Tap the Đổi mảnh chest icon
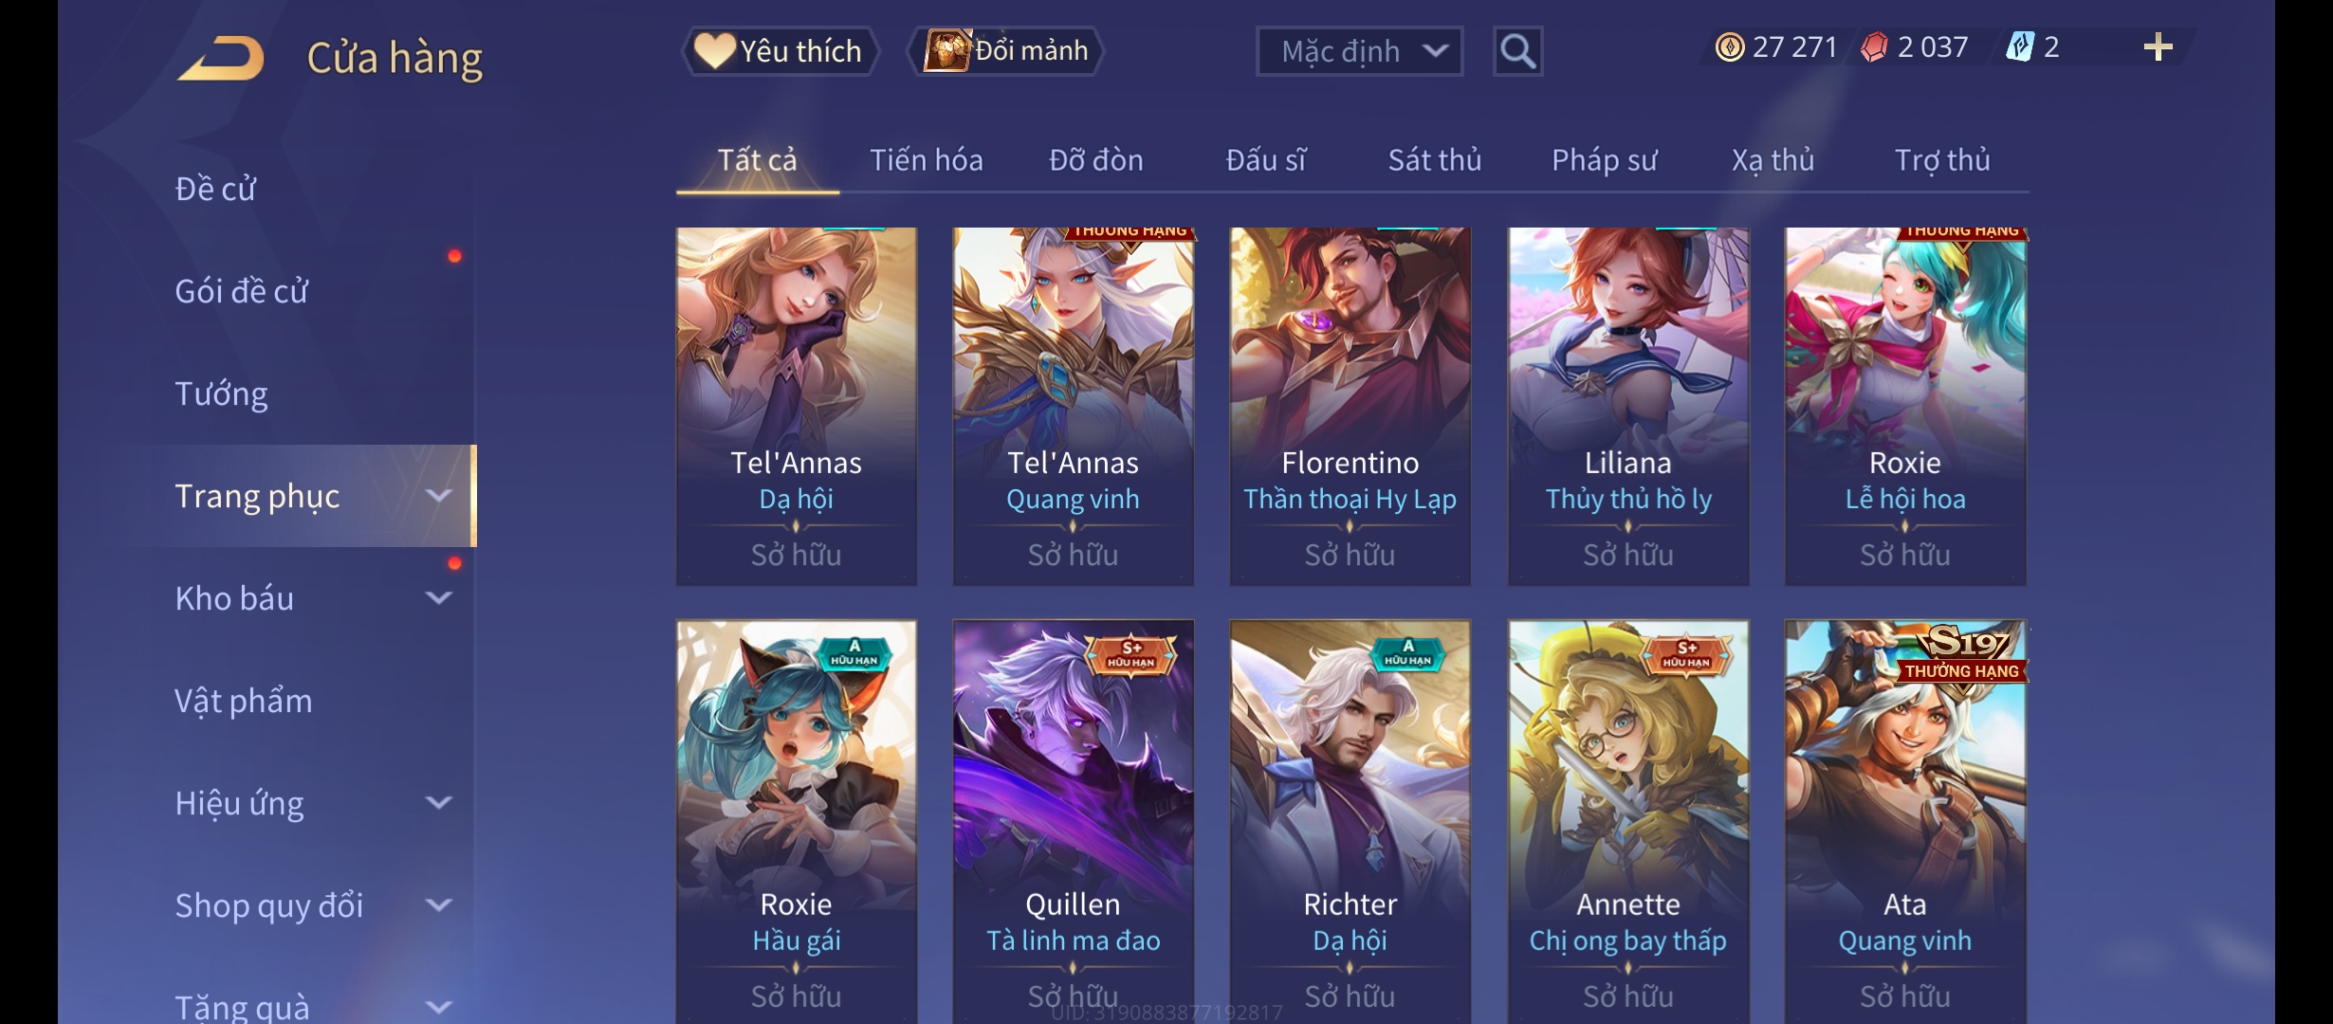 point(946,50)
